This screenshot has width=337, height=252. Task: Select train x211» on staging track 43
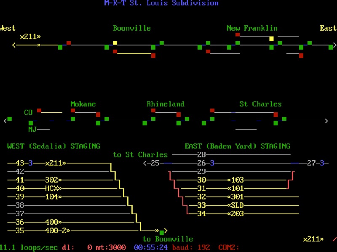click(x=56, y=163)
